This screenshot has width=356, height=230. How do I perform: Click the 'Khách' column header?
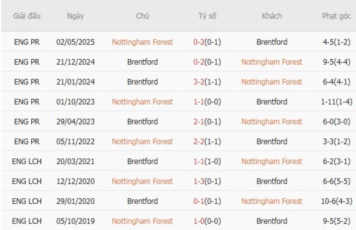(x=272, y=16)
